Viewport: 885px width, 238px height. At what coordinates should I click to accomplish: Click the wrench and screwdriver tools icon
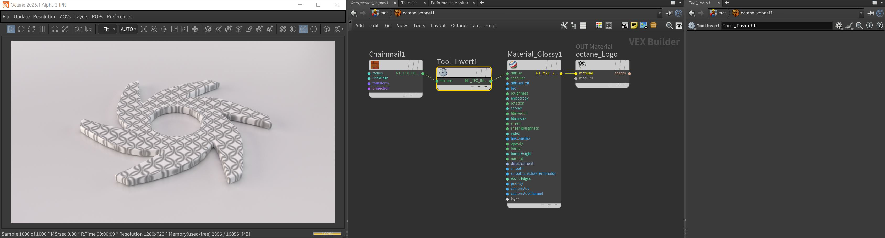pos(564,26)
